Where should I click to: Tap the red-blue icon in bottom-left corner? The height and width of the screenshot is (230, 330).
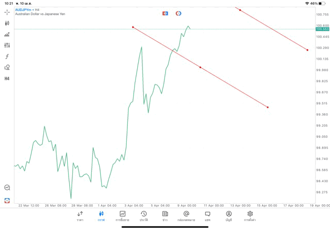(x=7, y=200)
